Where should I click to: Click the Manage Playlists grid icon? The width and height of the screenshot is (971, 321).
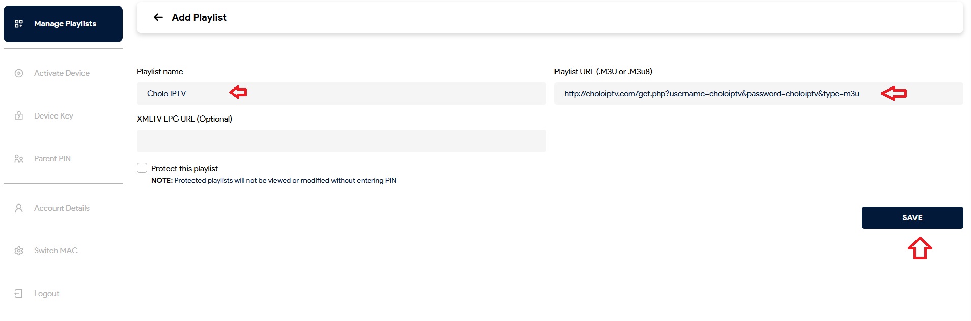coord(19,24)
